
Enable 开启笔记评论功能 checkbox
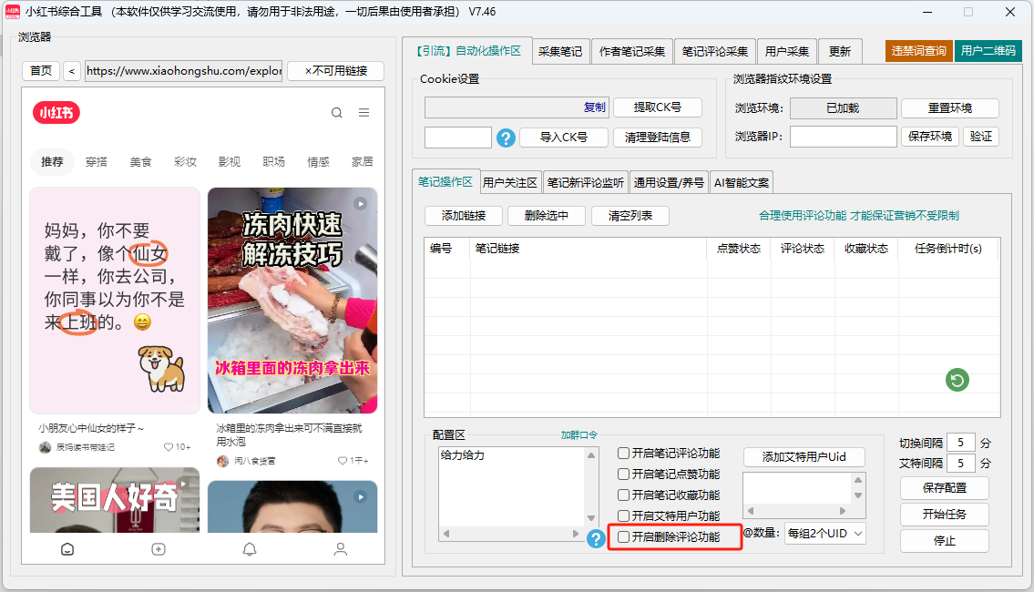tap(623, 453)
